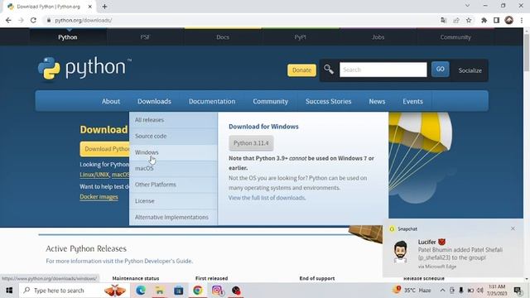Open the extensions puzzle icon
The image size is (530, 298).
484,20
